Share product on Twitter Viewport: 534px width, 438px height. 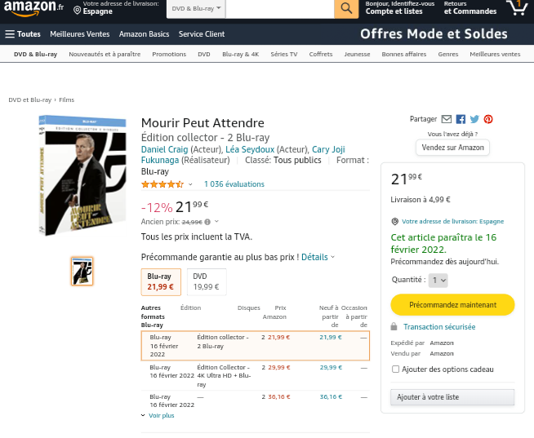474,119
